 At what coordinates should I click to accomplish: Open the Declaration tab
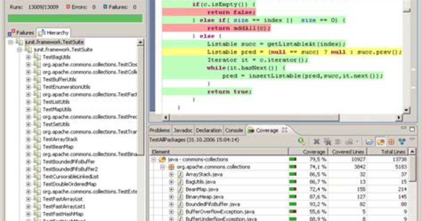tap(209, 131)
